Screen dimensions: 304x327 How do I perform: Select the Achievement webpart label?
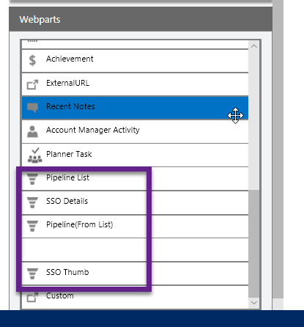[70, 59]
